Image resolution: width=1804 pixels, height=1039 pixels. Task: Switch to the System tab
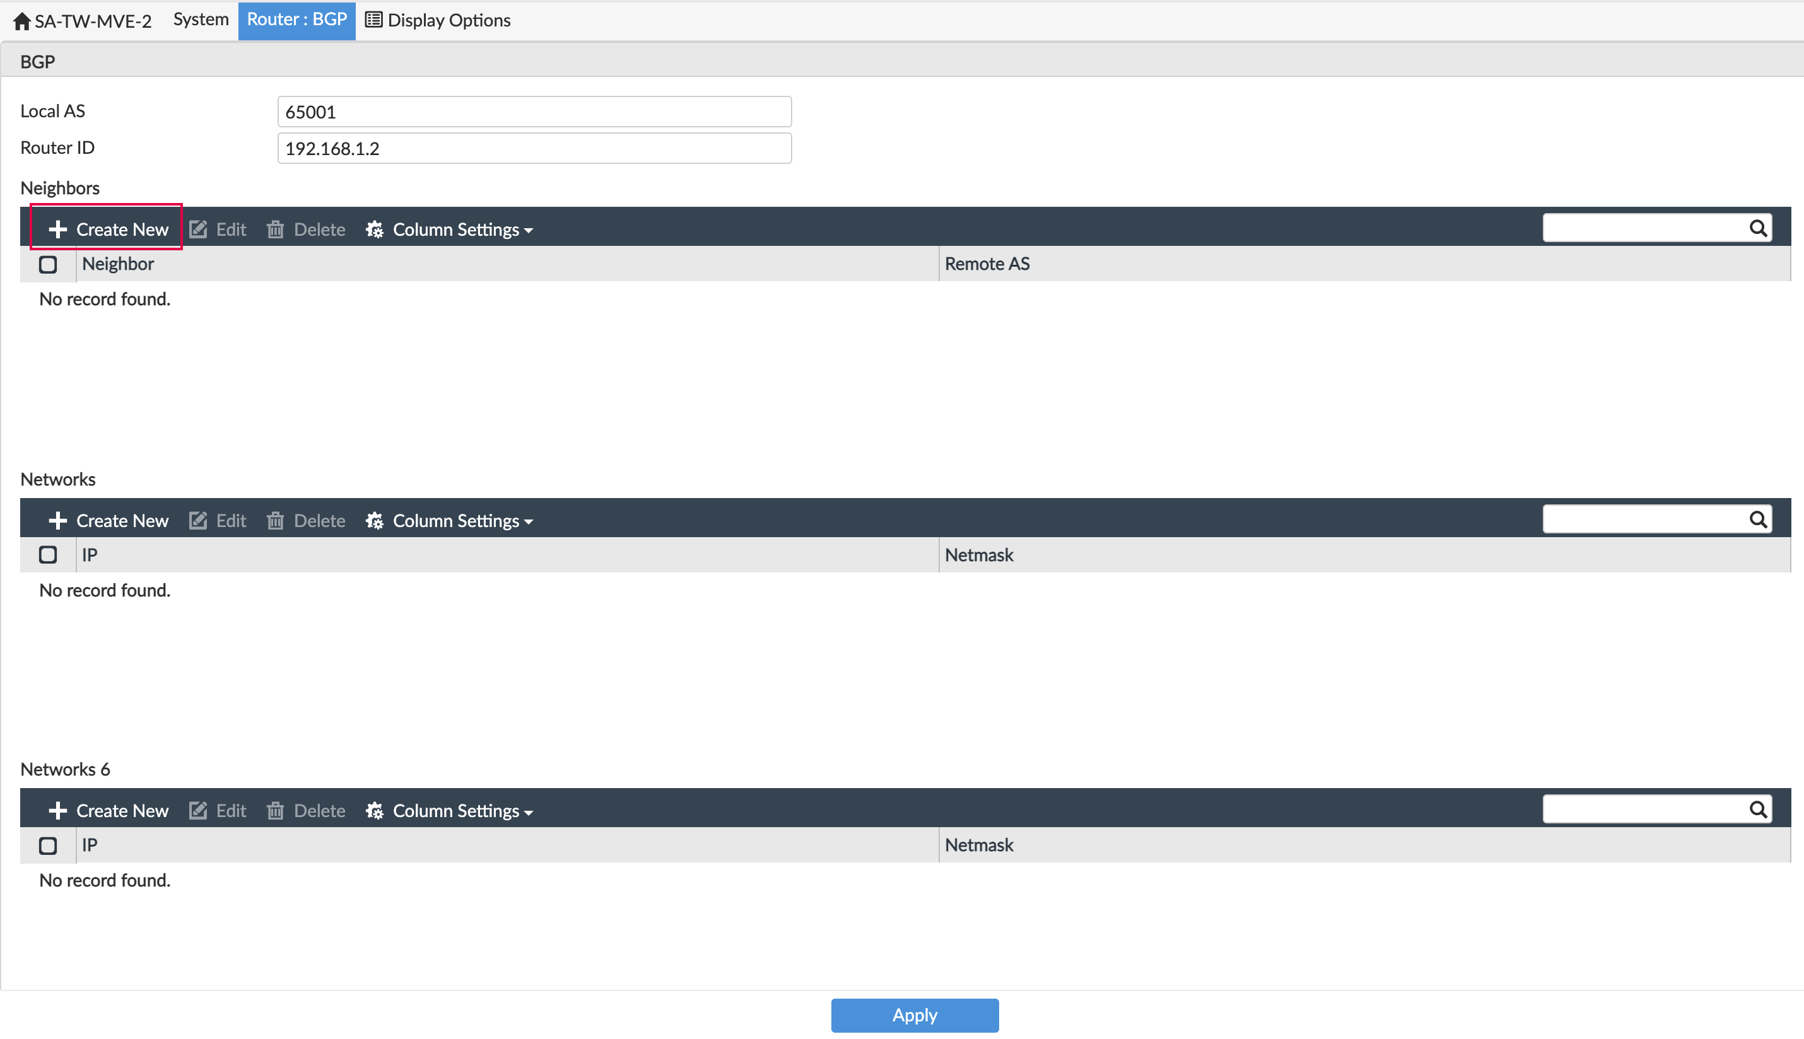[201, 20]
